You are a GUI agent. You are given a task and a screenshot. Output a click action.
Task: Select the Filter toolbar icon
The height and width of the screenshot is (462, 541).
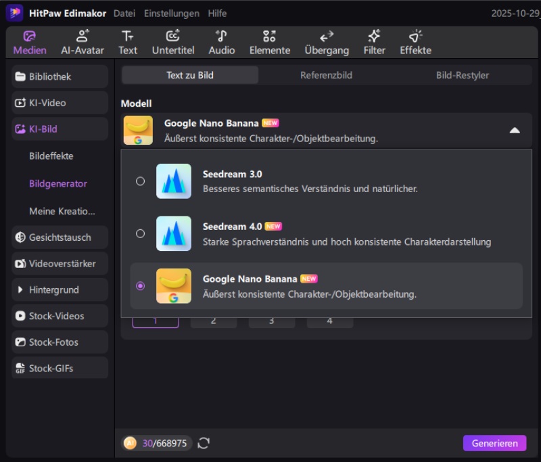(374, 37)
